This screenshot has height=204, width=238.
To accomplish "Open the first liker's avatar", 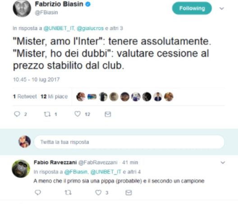I will coord(81,97).
